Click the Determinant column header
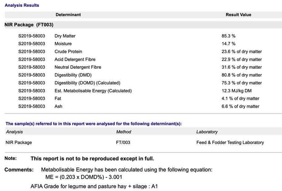The width and height of the screenshot is (282, 191). coord(68,15)
